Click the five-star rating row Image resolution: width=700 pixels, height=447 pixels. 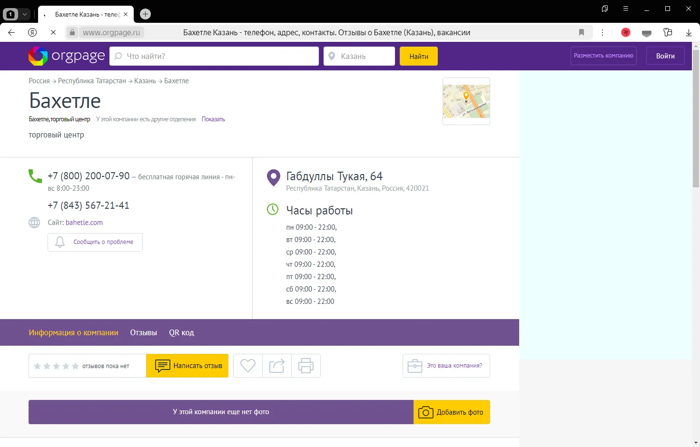point(56,366)
